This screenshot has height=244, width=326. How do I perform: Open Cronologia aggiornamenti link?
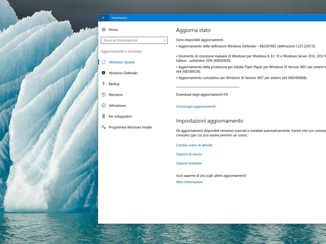(196, 107)
